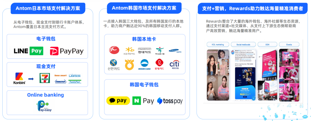The width and height of the screenshot is (311, 121).
Task: Open the Events tab
Action: pyautogui.click(x=289, y=45)
